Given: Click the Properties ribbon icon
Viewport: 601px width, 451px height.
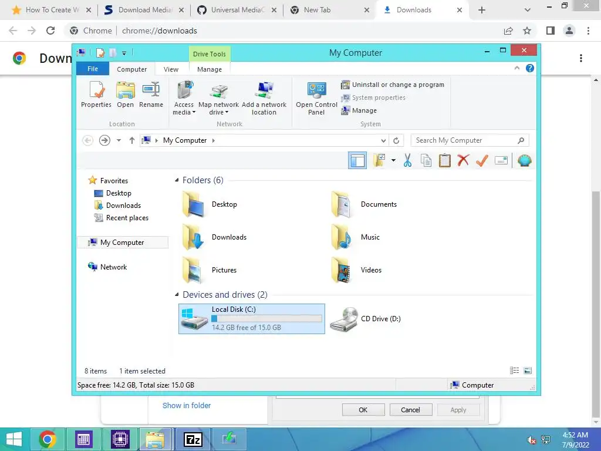Looking at the screenshot, I should tap(96, 95).
